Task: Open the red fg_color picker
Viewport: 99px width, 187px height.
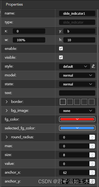Action: 77,119
